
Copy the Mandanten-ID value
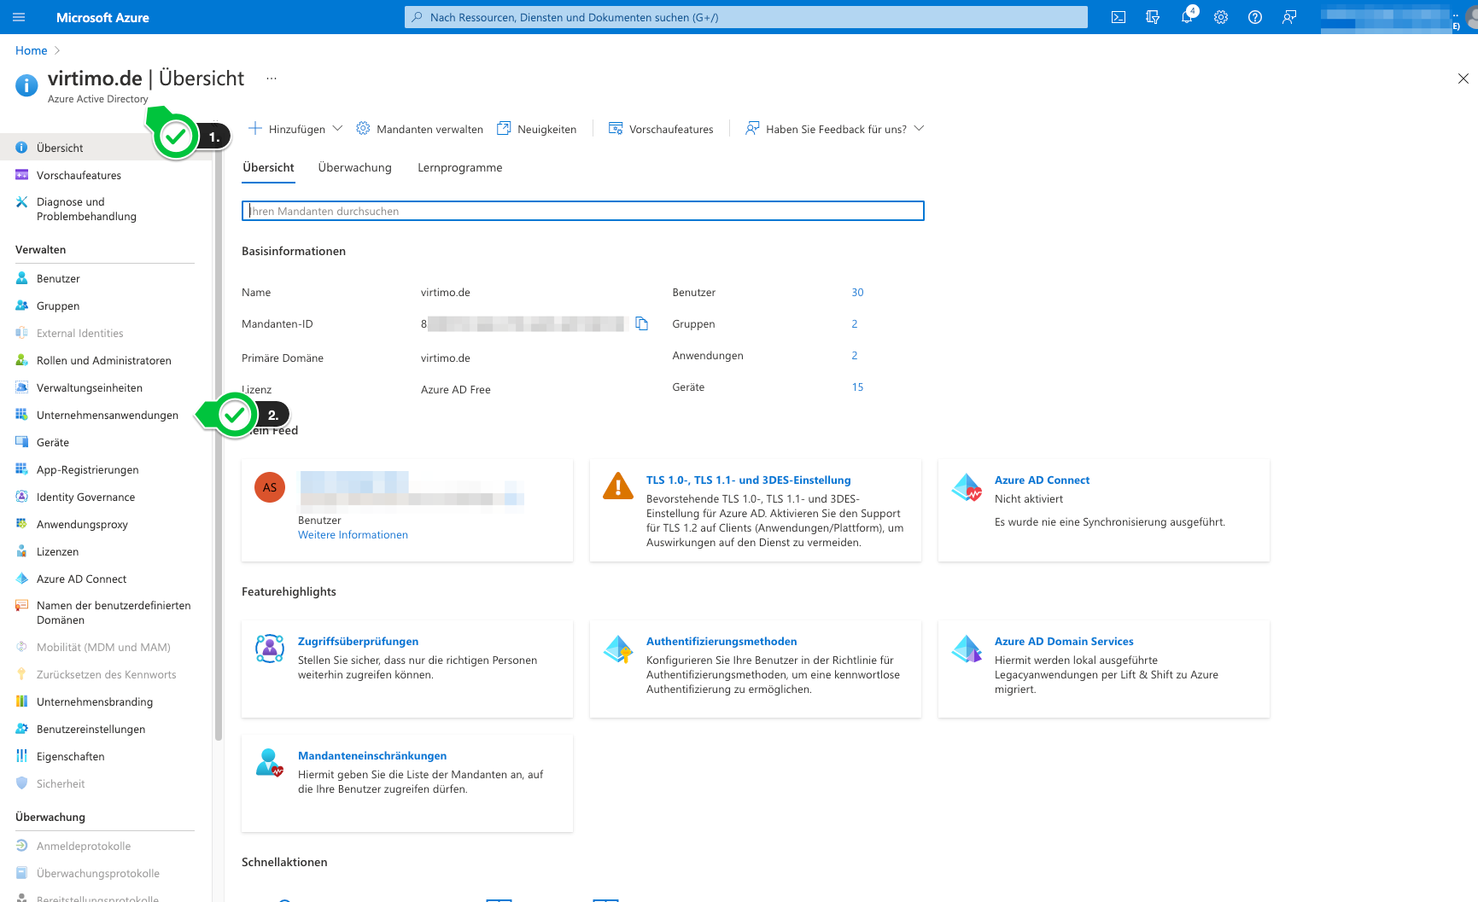point(641,323)
